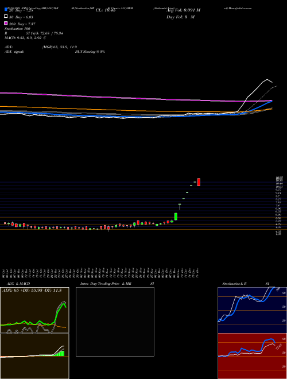Open the ADX indicator chart panel
The image size is (287, 379).
point(34,310)
